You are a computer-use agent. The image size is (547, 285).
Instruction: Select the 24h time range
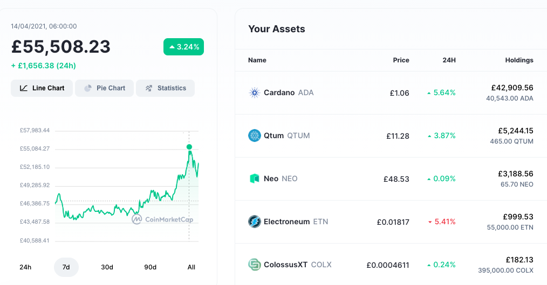point(25,267)
